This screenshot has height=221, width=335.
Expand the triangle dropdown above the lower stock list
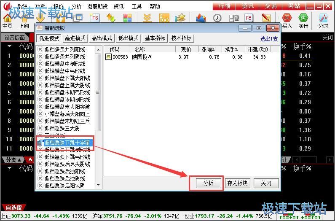(x=9, y=168)
